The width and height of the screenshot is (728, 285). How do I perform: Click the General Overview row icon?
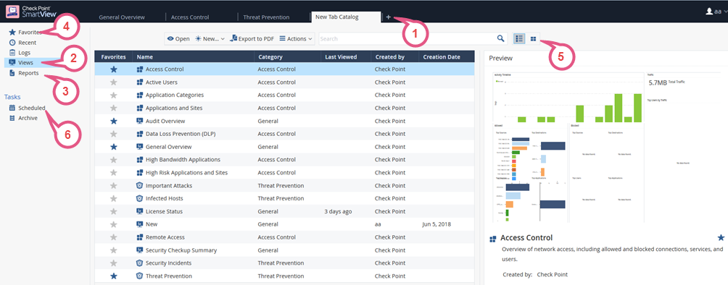coord(140,147)
